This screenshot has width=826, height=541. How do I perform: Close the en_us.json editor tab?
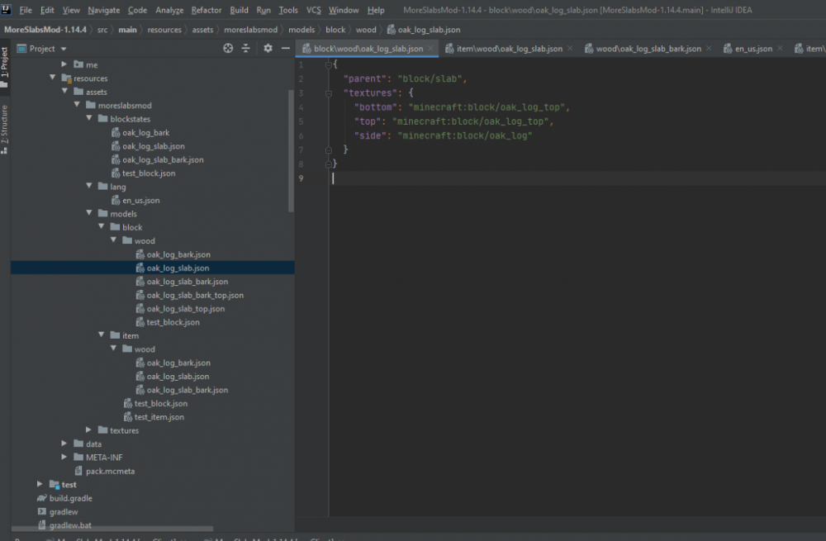point(781,49)
